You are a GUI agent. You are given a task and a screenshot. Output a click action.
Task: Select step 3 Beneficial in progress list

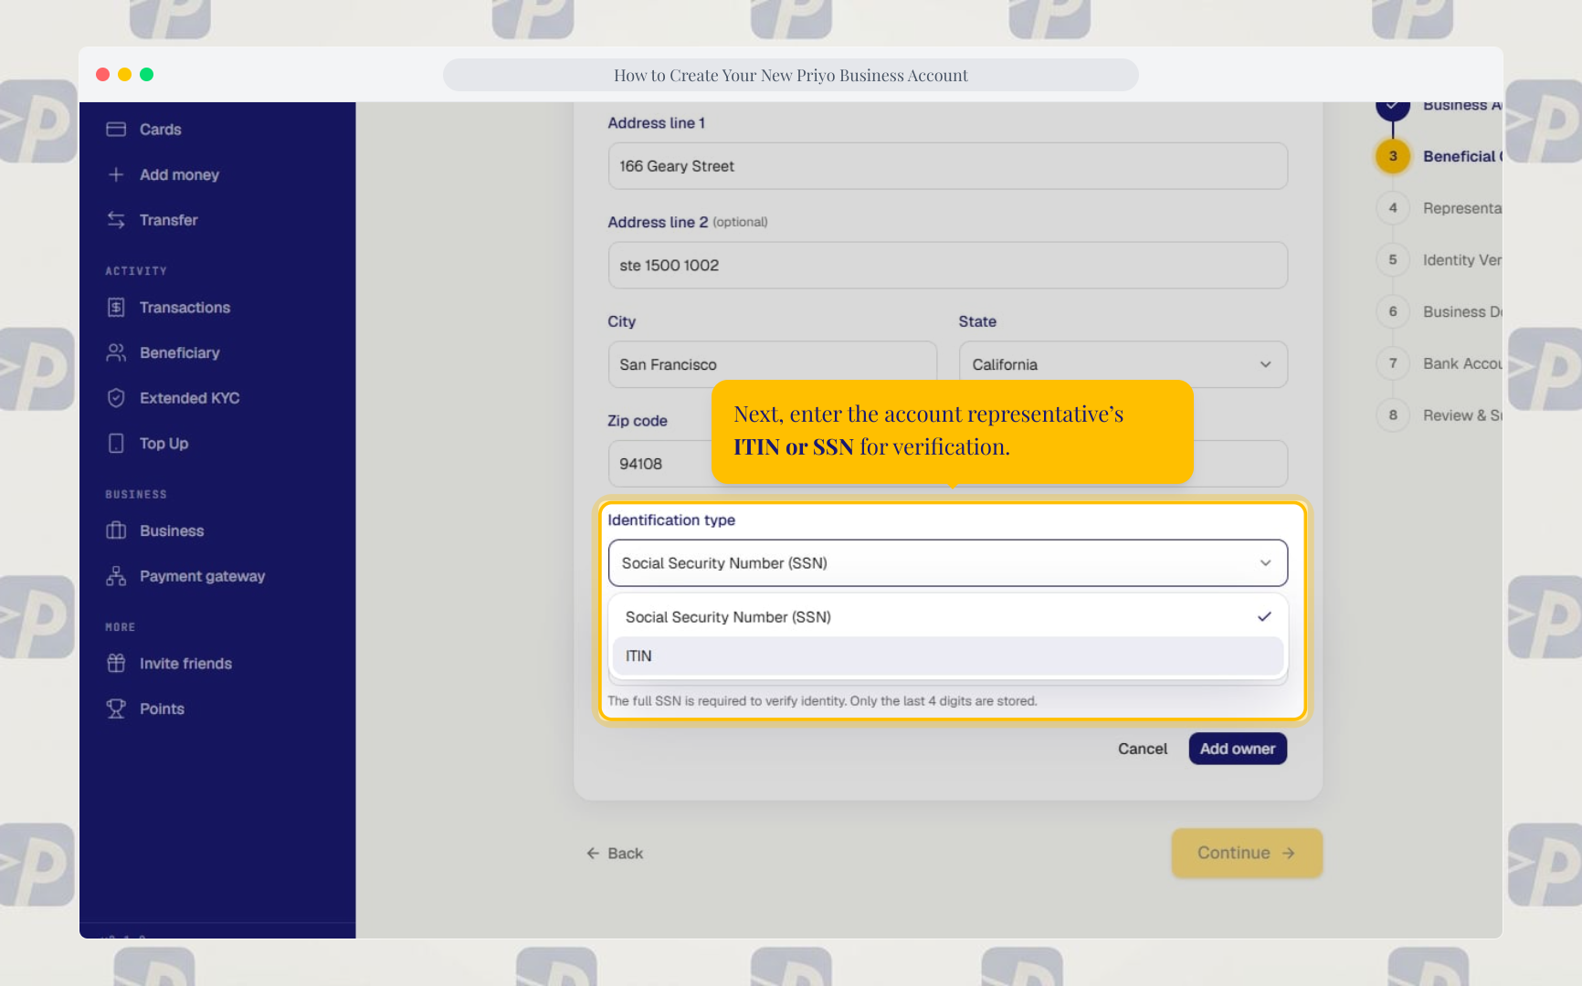tap(1440, 156)
